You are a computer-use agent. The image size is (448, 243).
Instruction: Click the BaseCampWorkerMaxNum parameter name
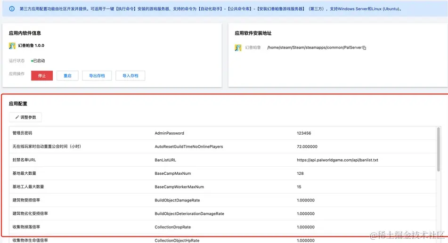179,187
